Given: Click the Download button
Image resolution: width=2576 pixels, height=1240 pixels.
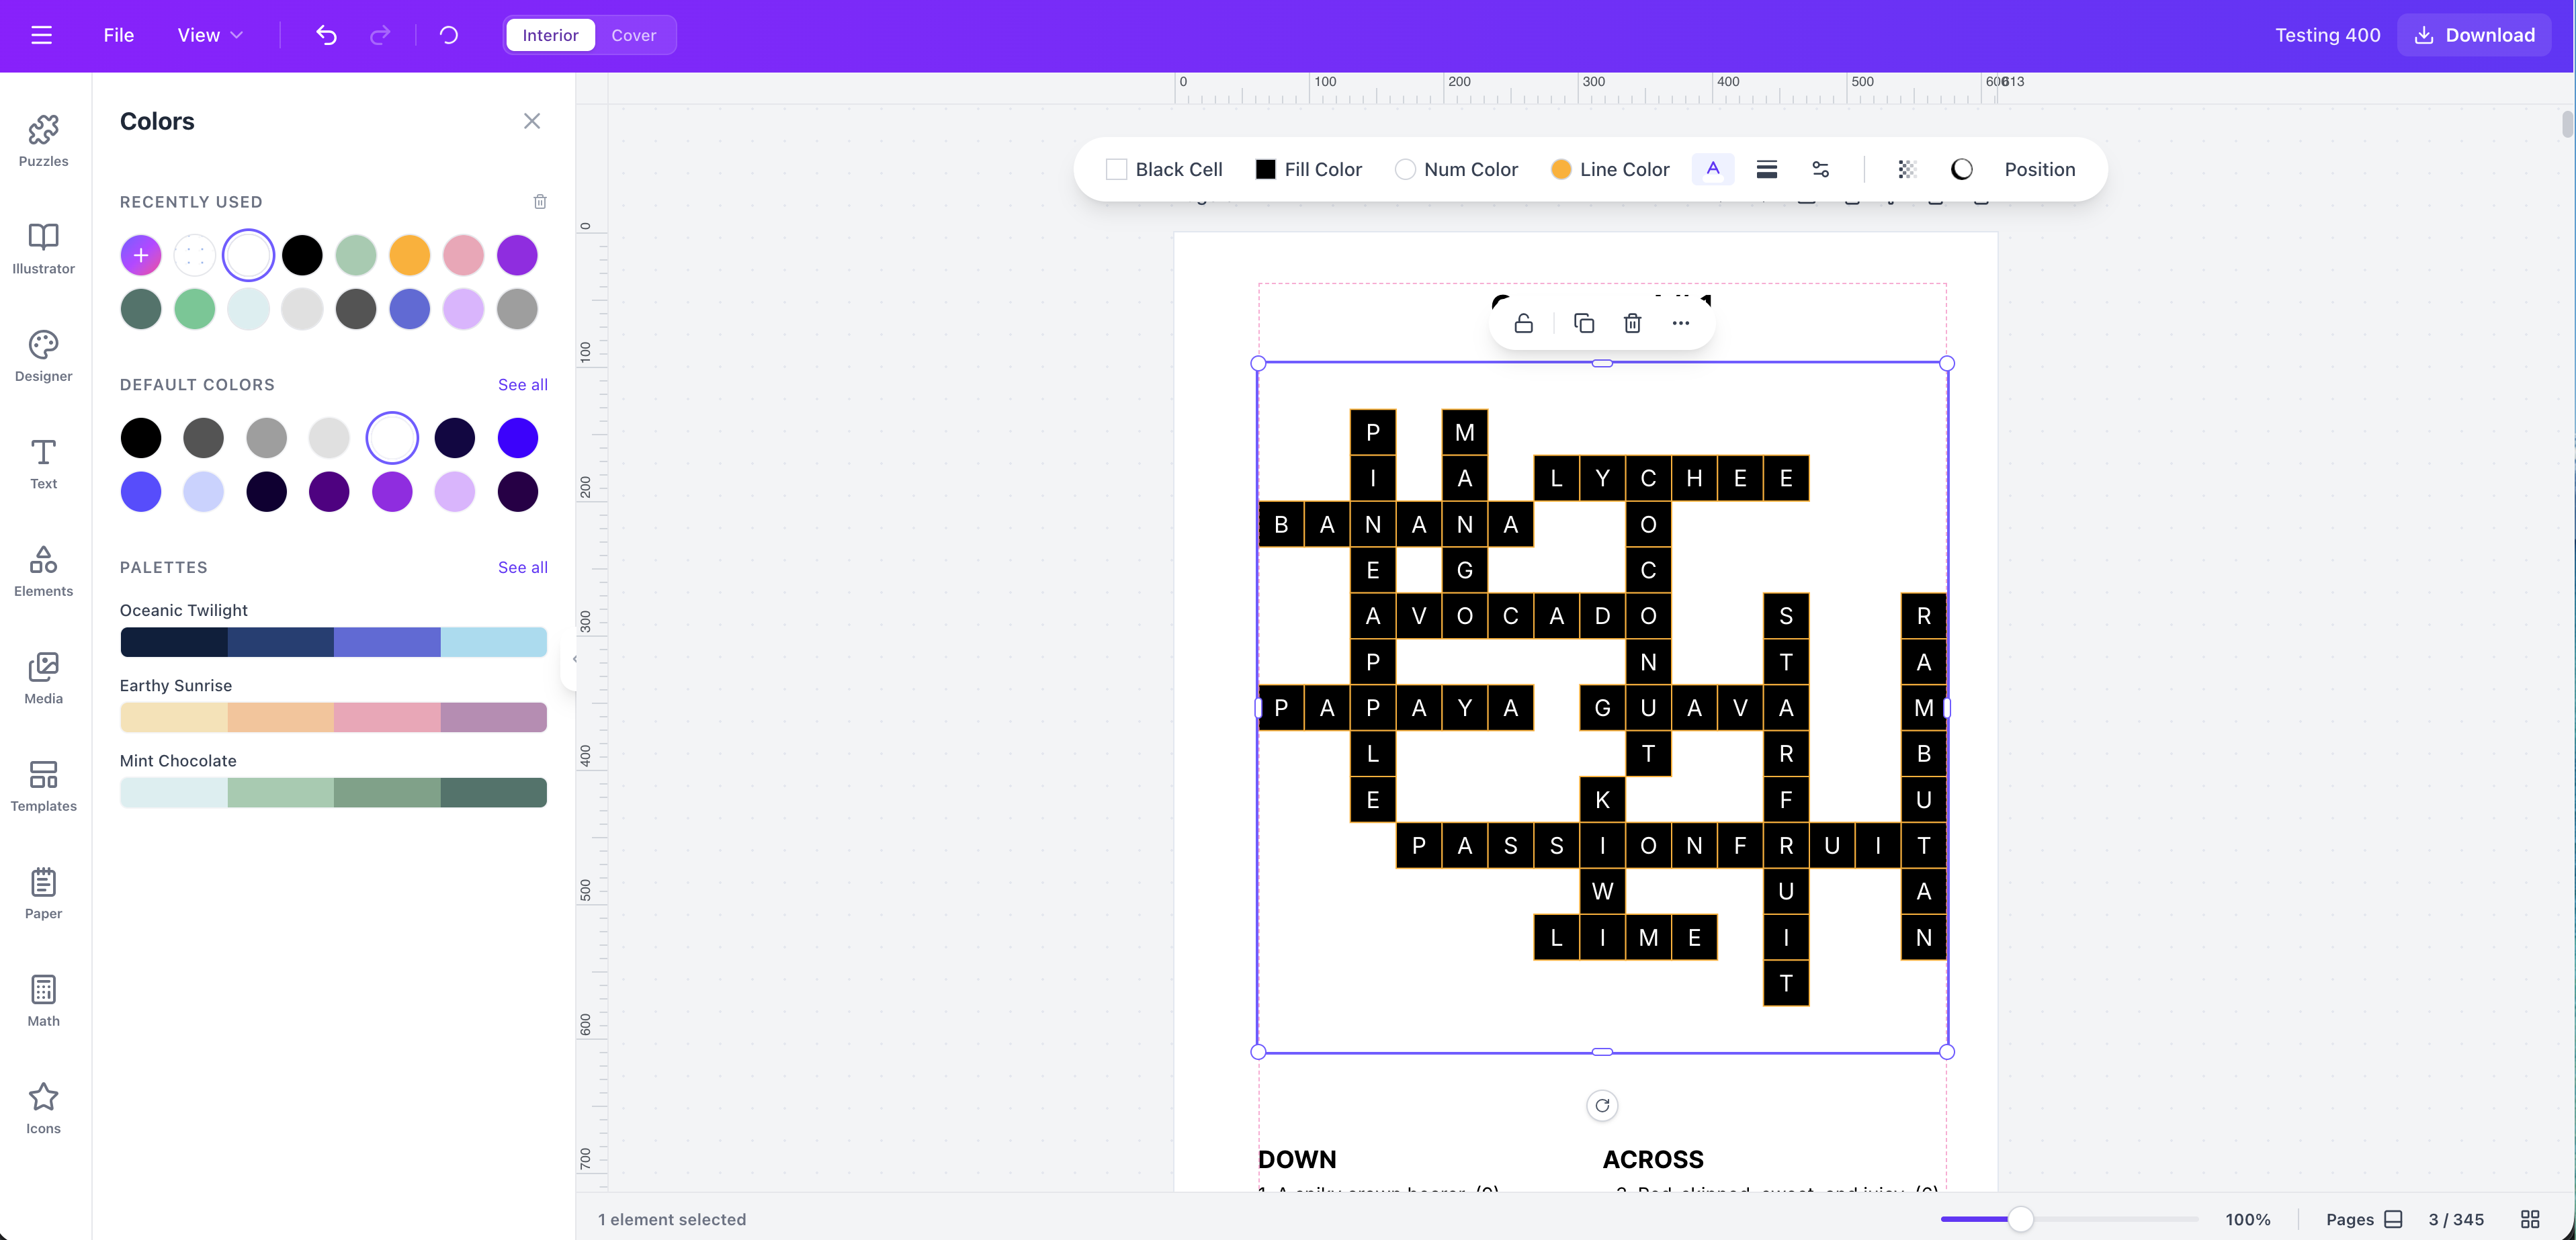Looking at the screenshot, I should tap(2472, 34).
